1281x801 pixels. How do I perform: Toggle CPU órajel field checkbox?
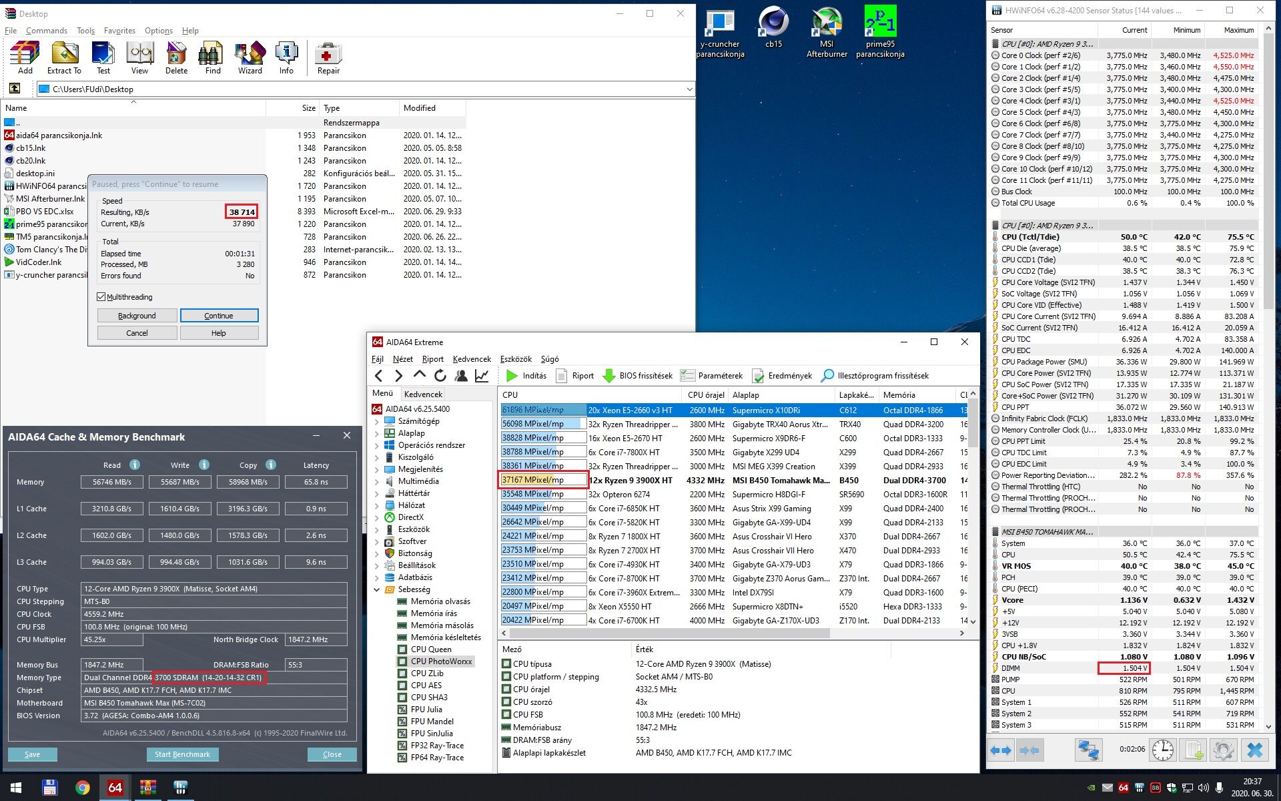tap(506, 690)
